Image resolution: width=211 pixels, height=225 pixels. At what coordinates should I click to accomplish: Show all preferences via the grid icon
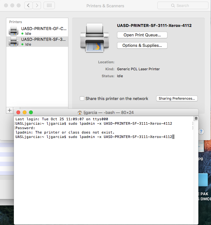pos(49,5)
